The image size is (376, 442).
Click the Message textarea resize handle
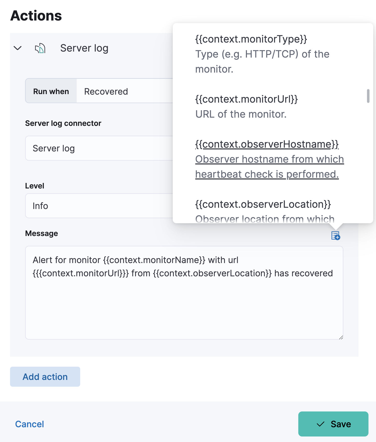[x=341, y=337]
